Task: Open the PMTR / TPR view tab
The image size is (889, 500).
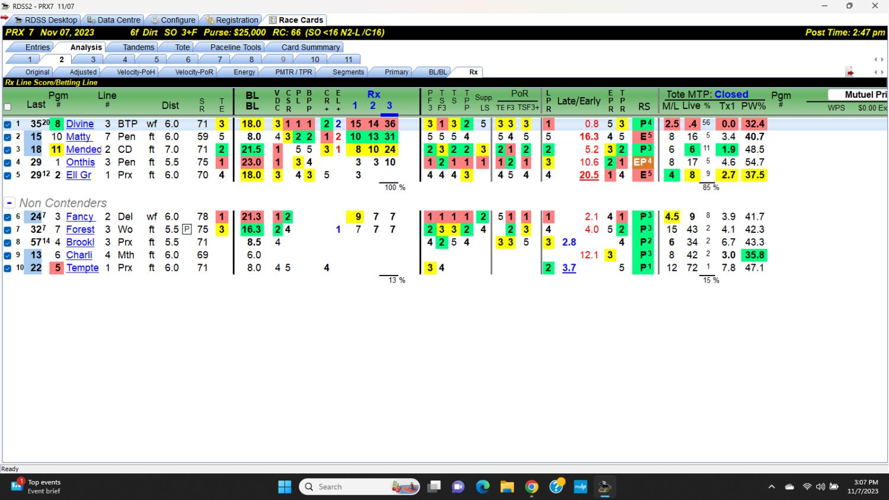Action: click(x=293, y=72)
